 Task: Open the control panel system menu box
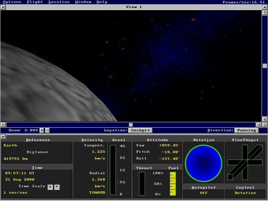(3, 136)
